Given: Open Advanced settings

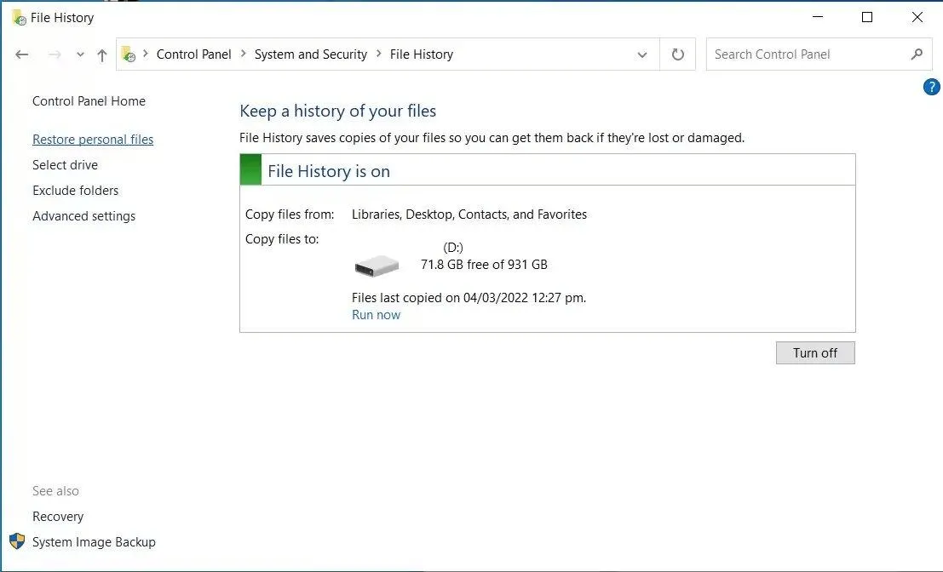Looking at the screenshot, I should (x=83, y=216).
